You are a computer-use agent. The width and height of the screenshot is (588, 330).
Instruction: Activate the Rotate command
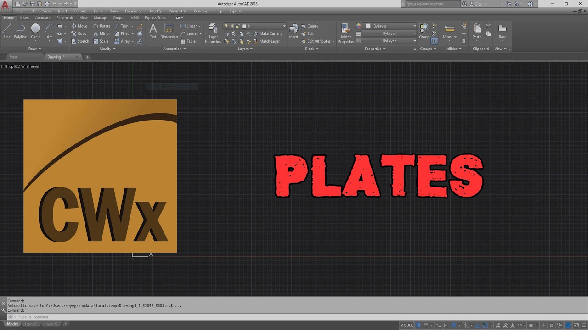(x=102, y=26)
